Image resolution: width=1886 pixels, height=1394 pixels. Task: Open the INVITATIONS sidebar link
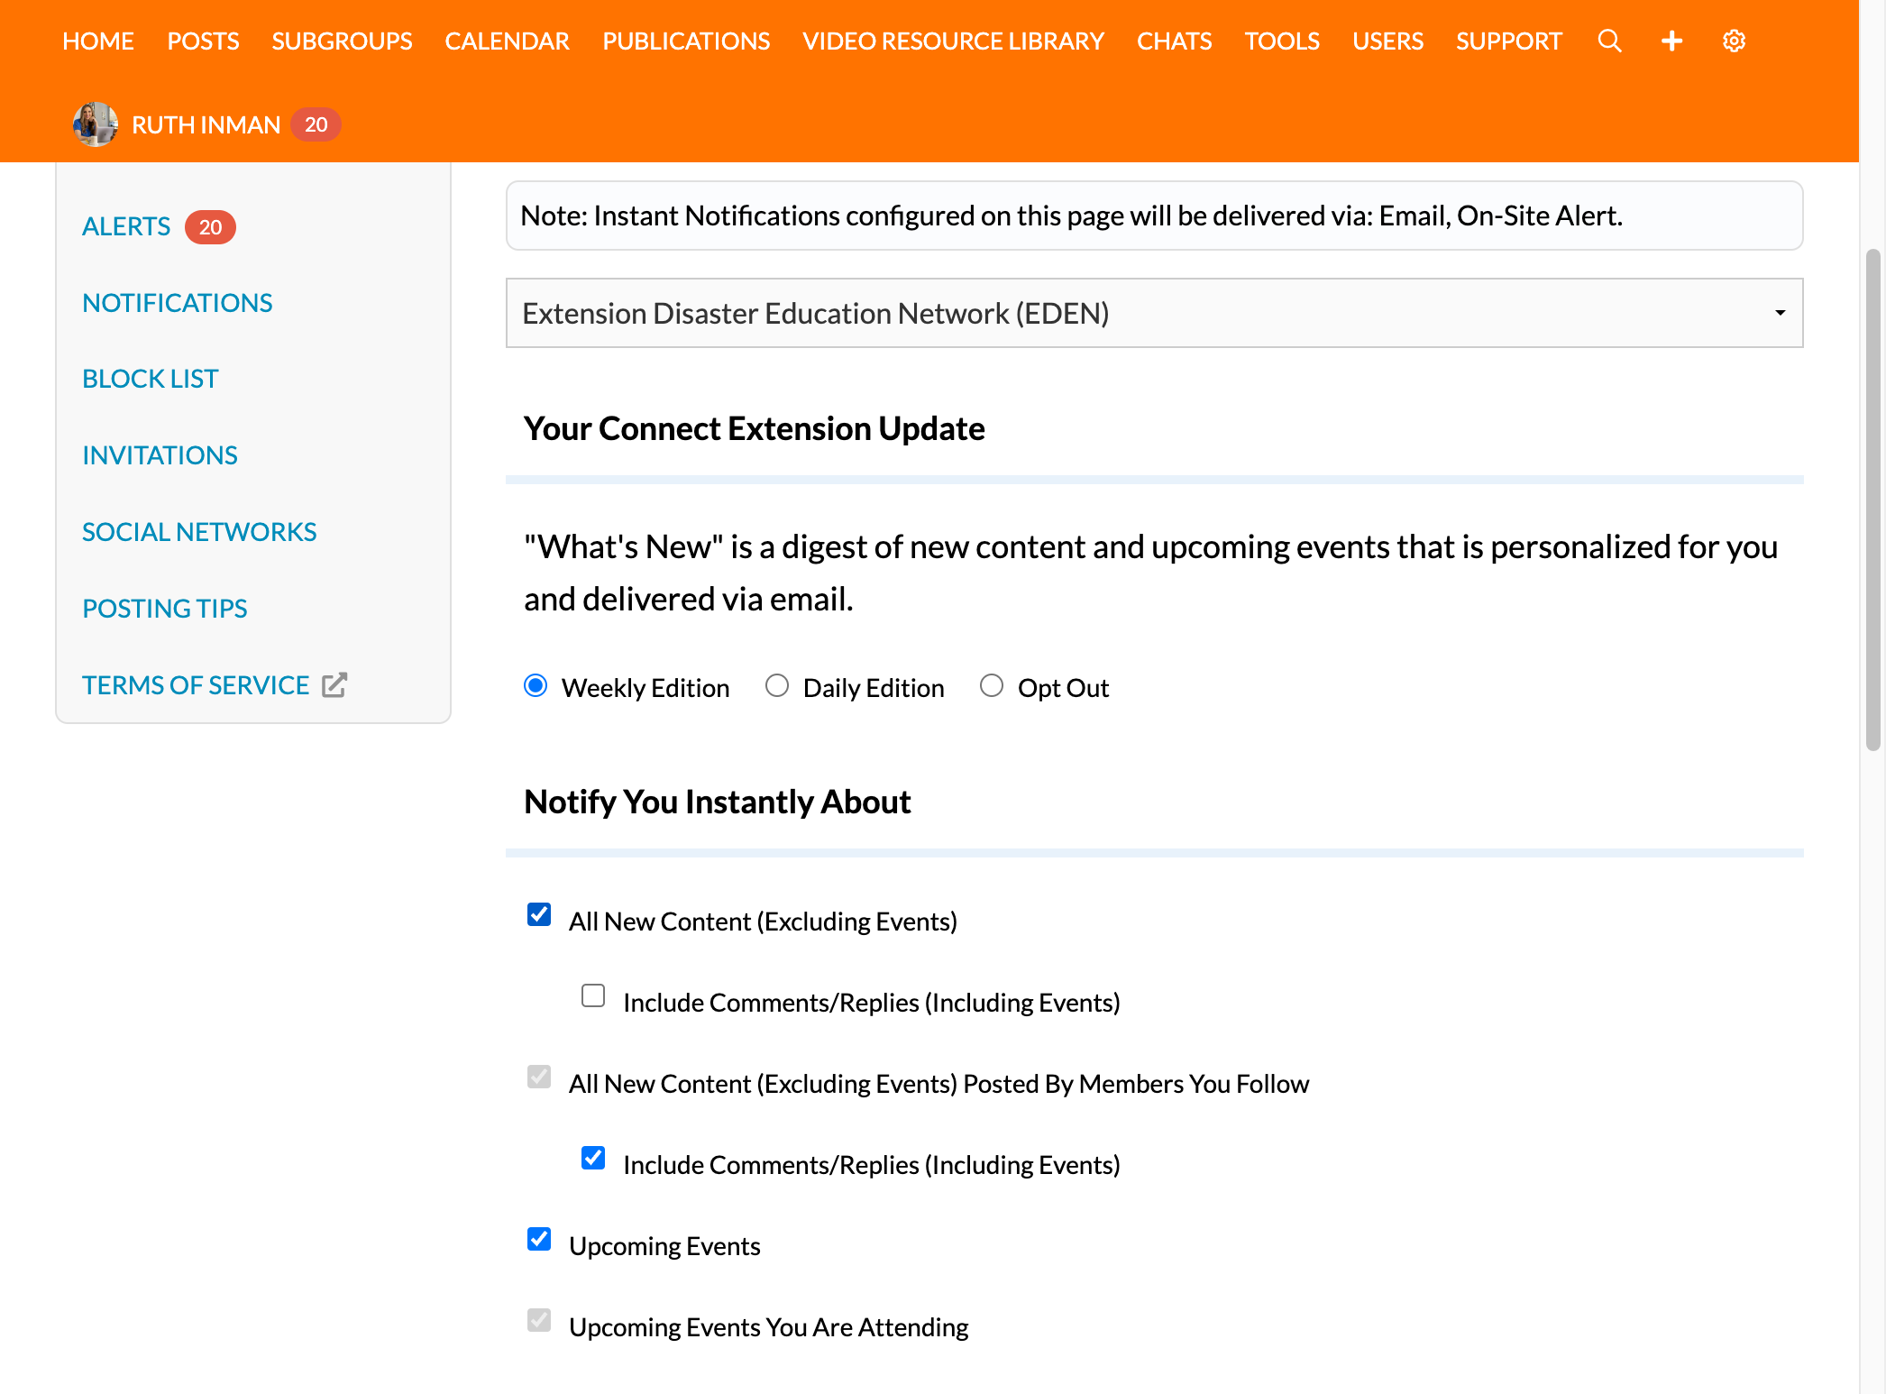160,455
